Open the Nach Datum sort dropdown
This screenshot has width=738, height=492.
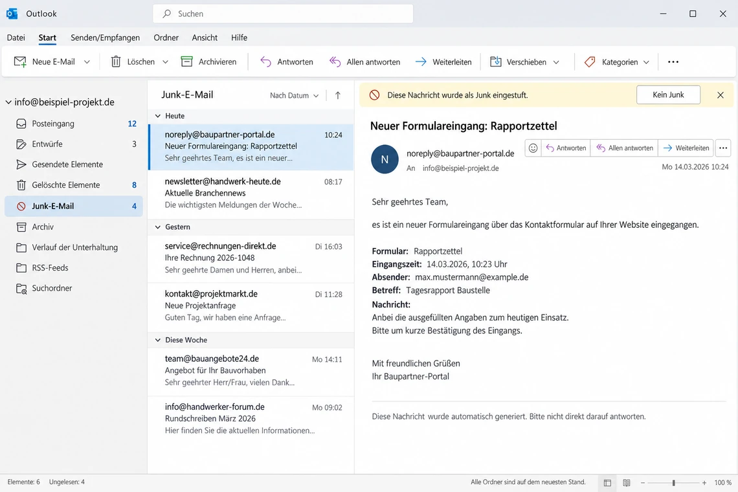[294, 95]
